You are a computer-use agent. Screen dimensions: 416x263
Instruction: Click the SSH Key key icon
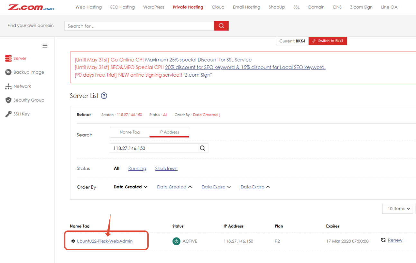click(x=8, y=114)
